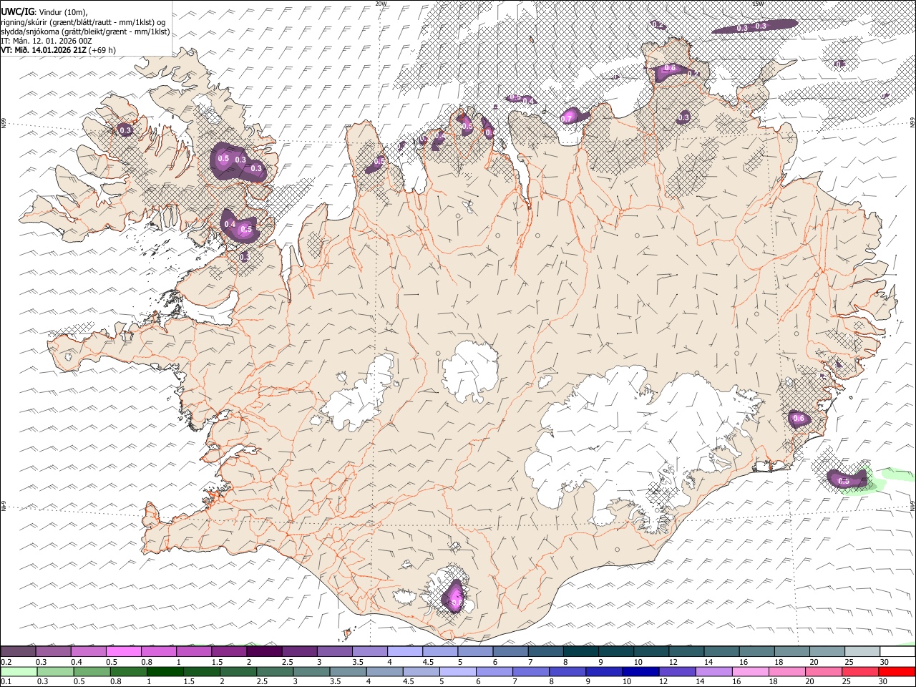916x687 pixels.
Task: Click the bright red 30 rain legend swatch
Action: (897, 672)
